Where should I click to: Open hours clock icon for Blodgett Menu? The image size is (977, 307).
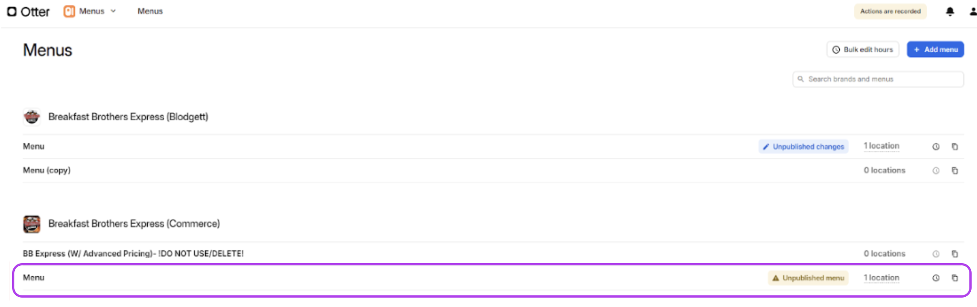point(936,147)
